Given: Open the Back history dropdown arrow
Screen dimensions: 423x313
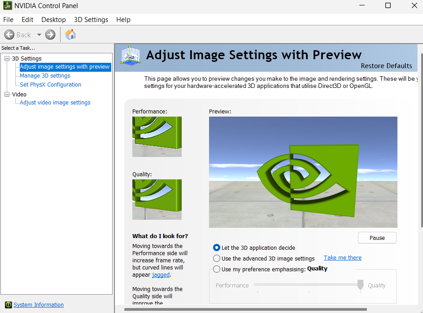Looking at the screenshot, I should [x=39, y=35].
